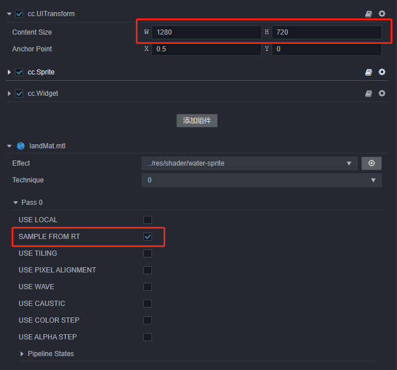The height and width of the screenshot is (370, 397).
Task: Expand the cc.Widget section
Action: click(9, 94)
